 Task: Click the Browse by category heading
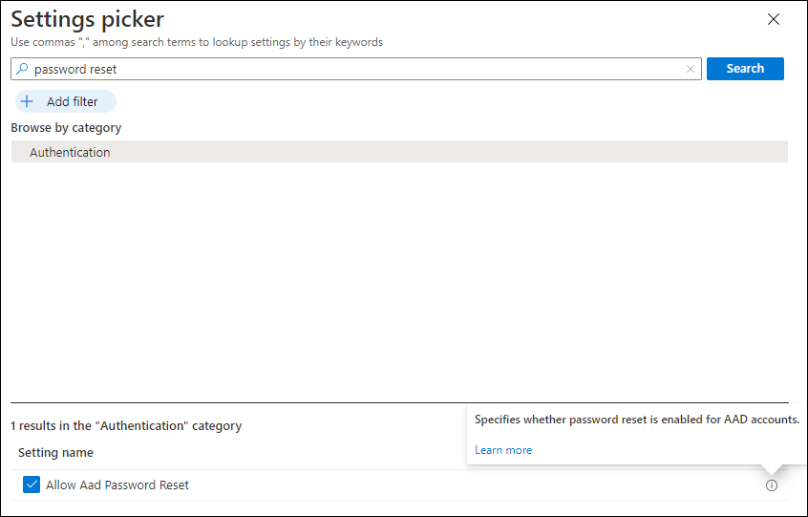coord(66,127)
